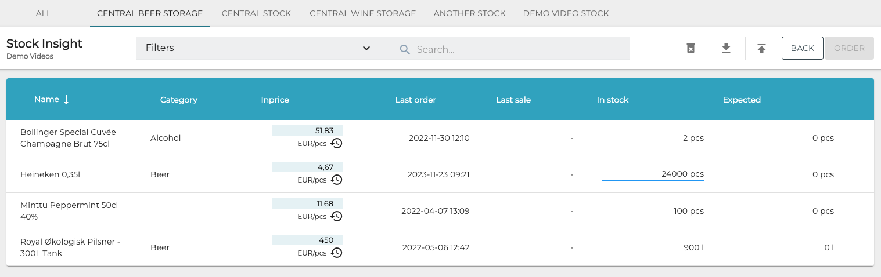Click the download export icon
The height and width of the screenshot is (277, 881).
point(726,48)
